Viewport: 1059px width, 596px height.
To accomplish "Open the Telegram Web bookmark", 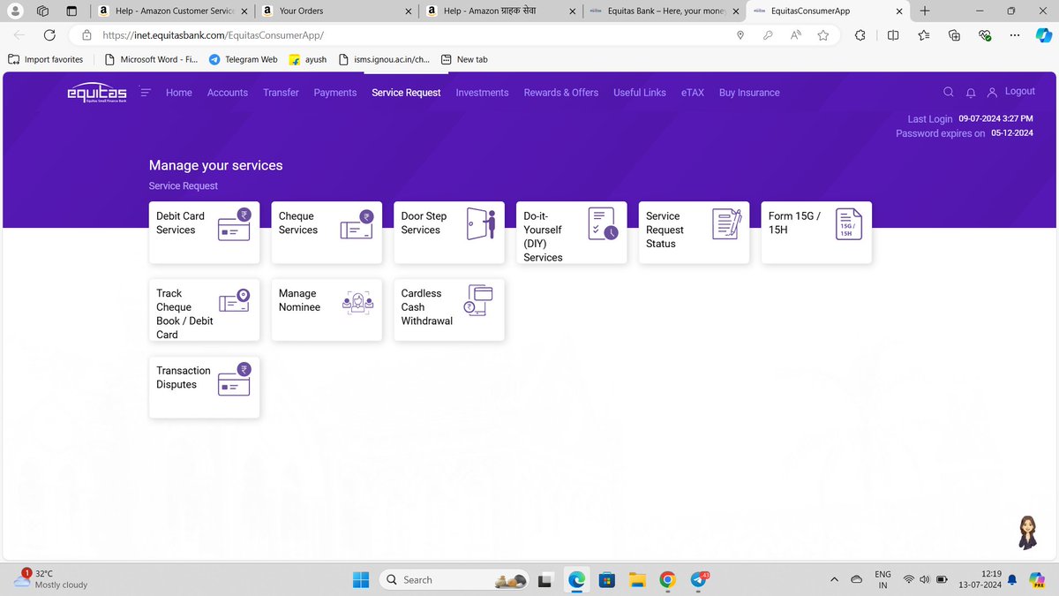I will 244,60.
